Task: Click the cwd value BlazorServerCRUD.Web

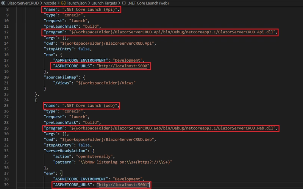Action: [107, 139]
